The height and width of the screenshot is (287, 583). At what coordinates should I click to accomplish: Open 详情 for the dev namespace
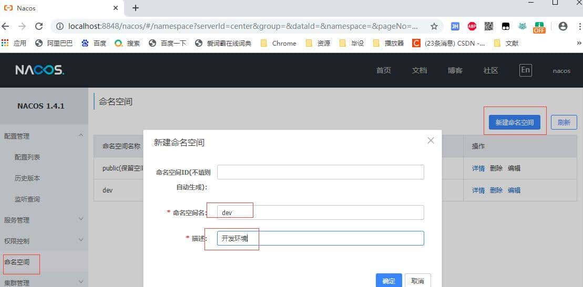[478, 190]
